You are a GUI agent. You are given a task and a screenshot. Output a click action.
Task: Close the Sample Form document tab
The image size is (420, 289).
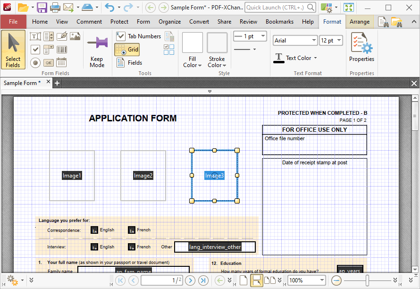48,82
